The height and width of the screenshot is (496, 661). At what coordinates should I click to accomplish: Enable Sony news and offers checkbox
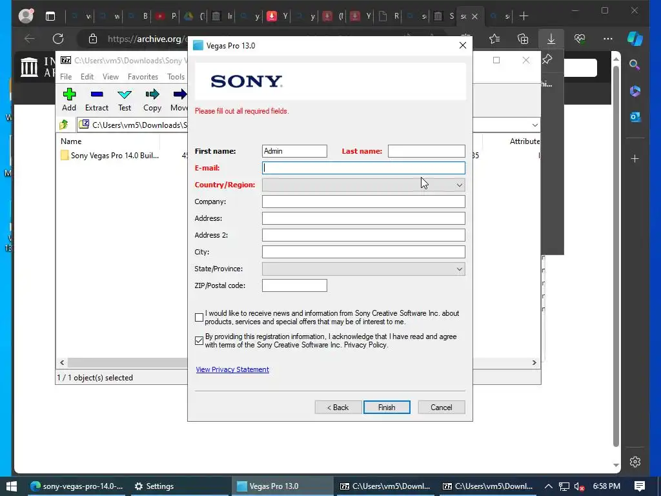click(199, 317)
